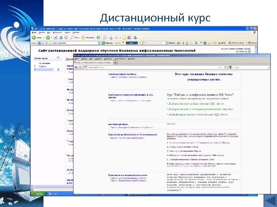
Task: Open the Help menu in Internet Explorer
Action: coord(76,33)
